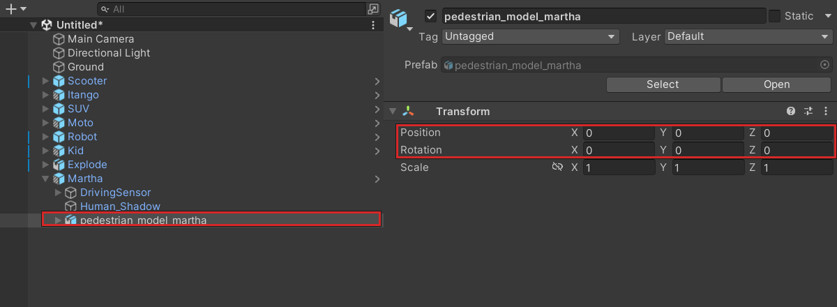The height and width of the screenshot is (307, 837).
Task: Collapse the Transform component foldout
Action: click(x=393, y=112)
